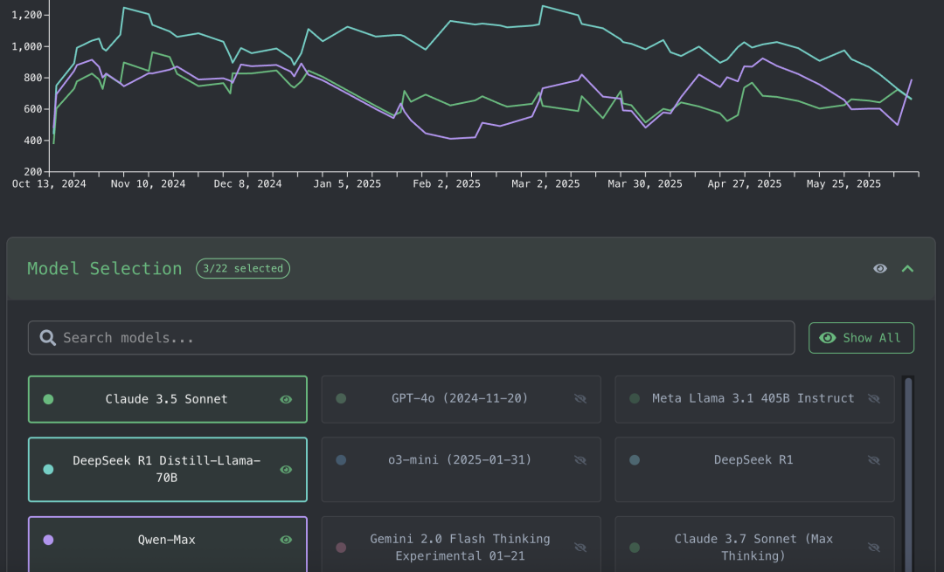Click the Gemini 2.0 Flash Thinking color dot
944x572 pixels.
342,548
